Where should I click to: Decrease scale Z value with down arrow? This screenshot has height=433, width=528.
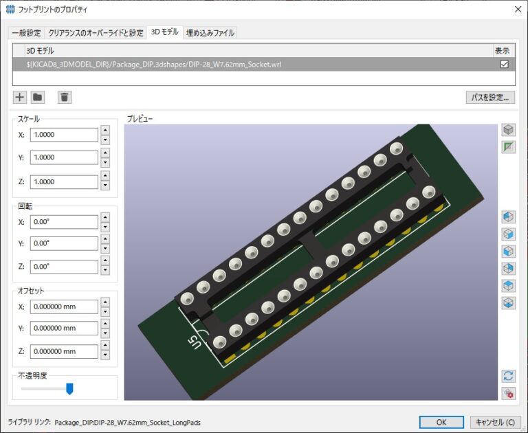click(105, 185)
